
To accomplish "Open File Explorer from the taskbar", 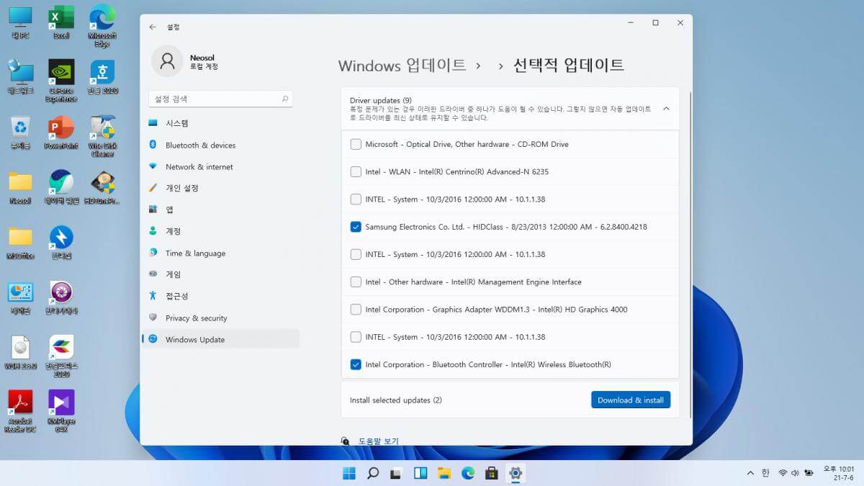I will [x=444, y=473].
